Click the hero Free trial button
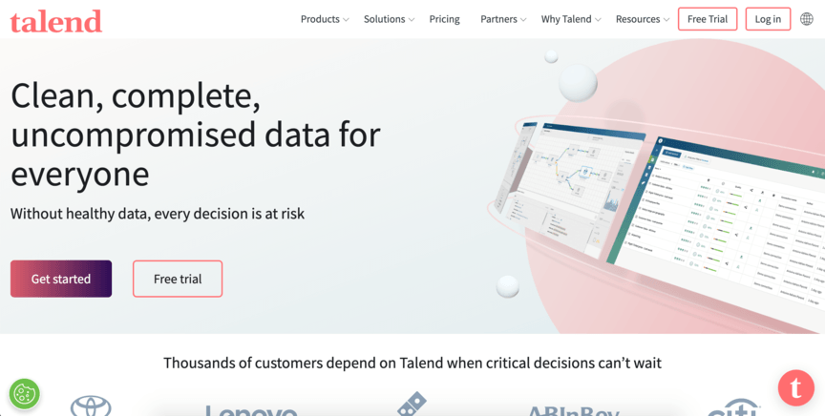Screen dimensions: 825x416 point(178,279)
